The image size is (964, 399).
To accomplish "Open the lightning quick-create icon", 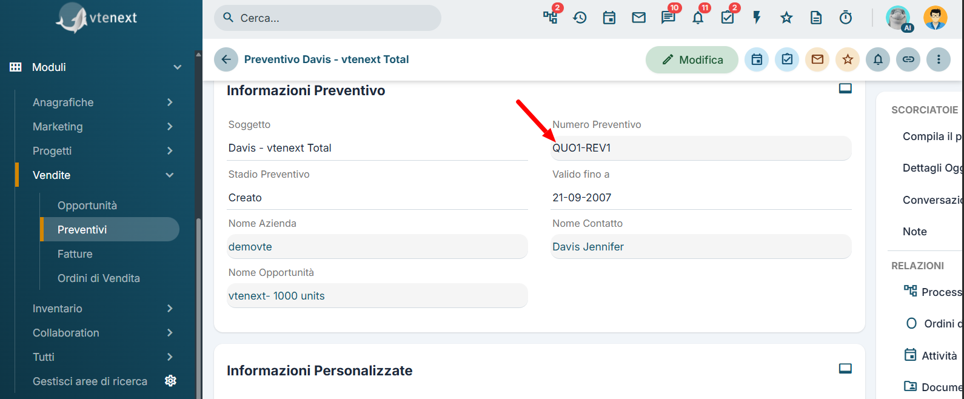I will click(757, 18).
